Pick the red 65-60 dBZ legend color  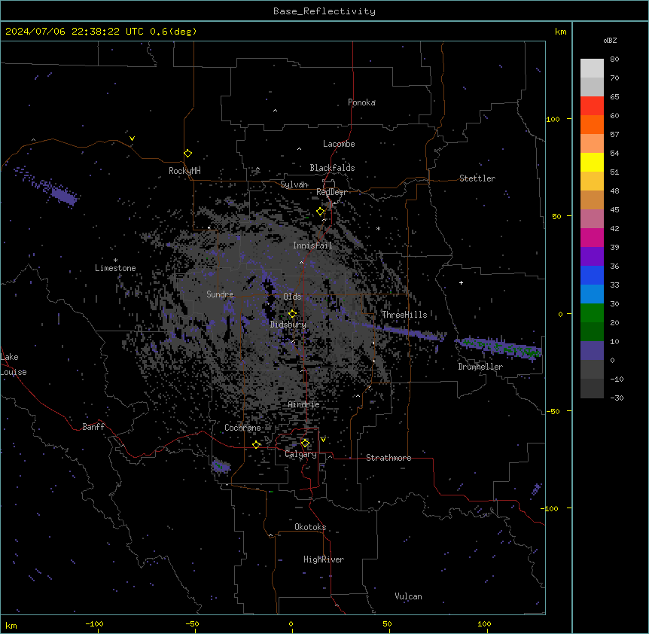click(592, 106)
